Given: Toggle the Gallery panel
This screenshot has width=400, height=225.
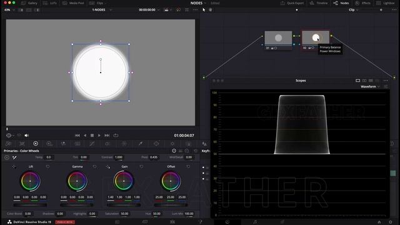Looking at the screenshot, I should (x=29, y=3).
